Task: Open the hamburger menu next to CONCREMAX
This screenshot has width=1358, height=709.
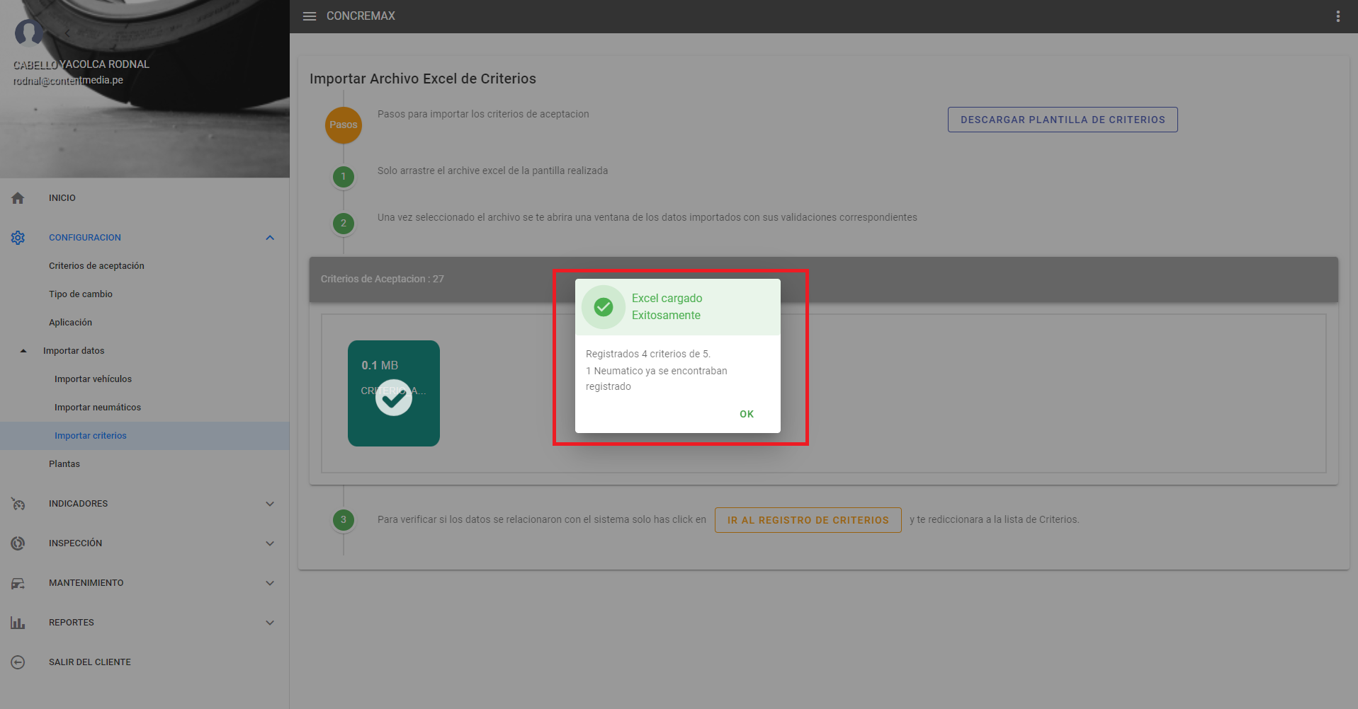Action: [x=310, y=16]
